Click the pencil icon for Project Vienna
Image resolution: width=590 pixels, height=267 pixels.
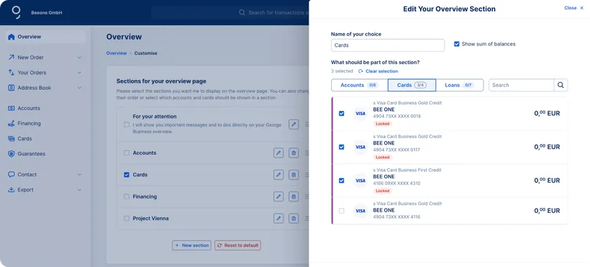click(x=278, y=218)
